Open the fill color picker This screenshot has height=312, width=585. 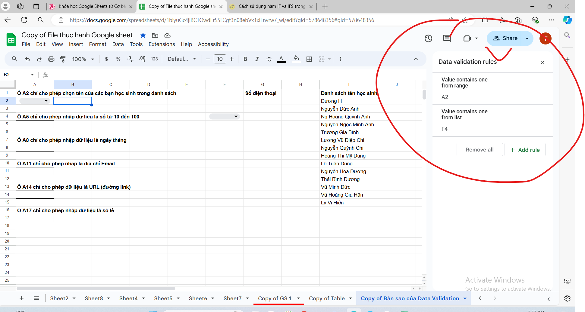pos(296,59)
